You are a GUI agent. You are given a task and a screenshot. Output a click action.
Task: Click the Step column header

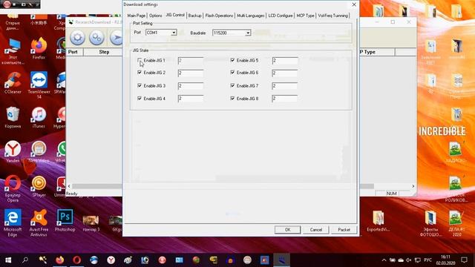click(x=104, y=52)
